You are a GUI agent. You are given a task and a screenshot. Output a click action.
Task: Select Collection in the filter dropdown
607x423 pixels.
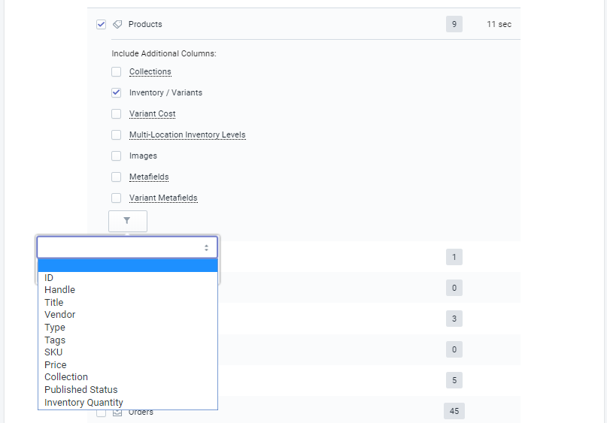coord(128,377)
